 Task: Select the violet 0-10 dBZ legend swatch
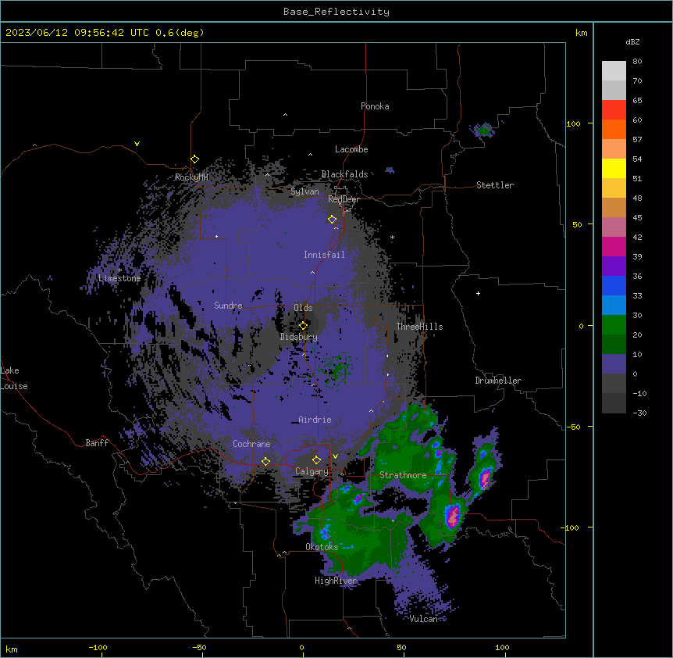pyautogui.click(x=614, y=364)
